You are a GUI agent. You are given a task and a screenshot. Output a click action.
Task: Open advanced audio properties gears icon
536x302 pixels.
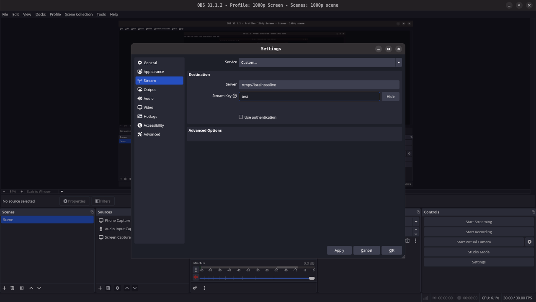tap(195, 288)
